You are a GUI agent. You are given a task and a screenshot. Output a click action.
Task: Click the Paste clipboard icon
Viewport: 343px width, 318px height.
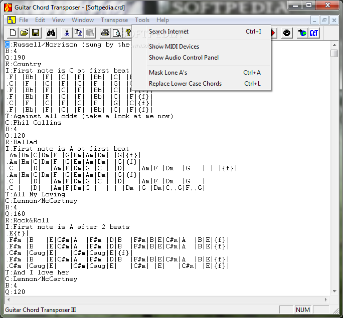coord(90,33)
